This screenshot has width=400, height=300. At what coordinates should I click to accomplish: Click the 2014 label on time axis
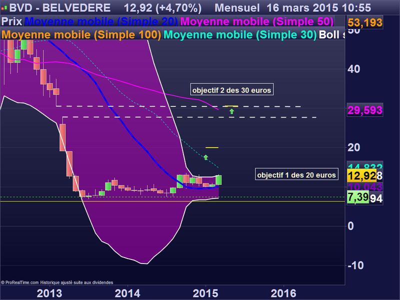[127, 293]
